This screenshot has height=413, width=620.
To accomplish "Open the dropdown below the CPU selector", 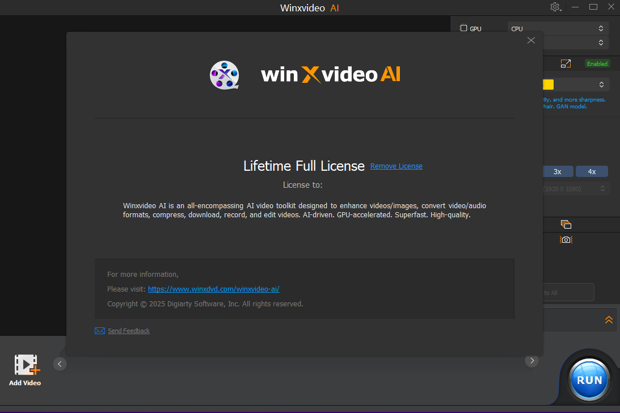I will point(575,43).
